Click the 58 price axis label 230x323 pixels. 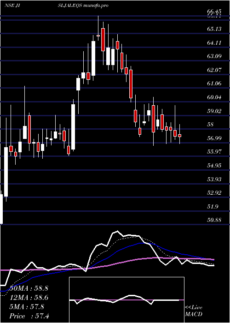point(211,125)
